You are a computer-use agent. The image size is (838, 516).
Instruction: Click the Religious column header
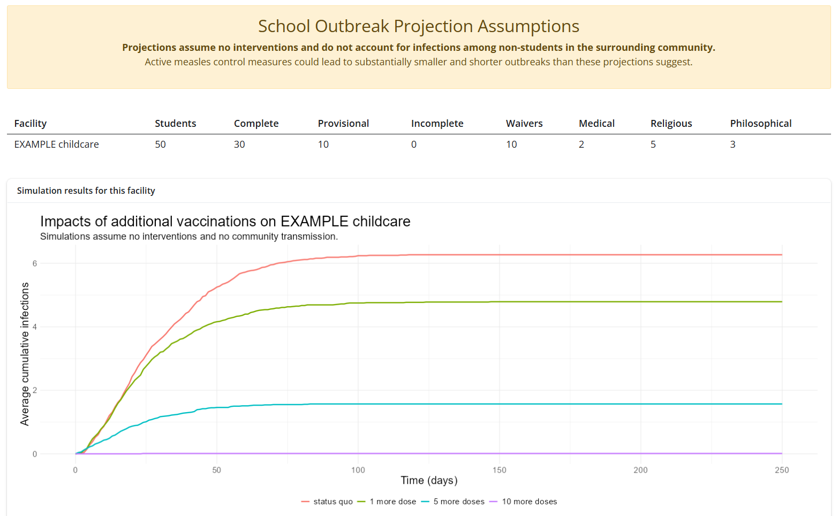671,123
